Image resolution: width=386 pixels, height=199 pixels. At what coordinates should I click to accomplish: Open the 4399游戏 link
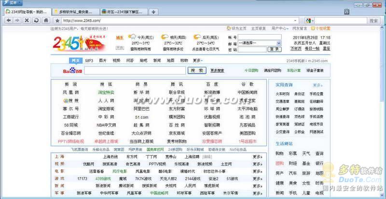pos(103,179)
